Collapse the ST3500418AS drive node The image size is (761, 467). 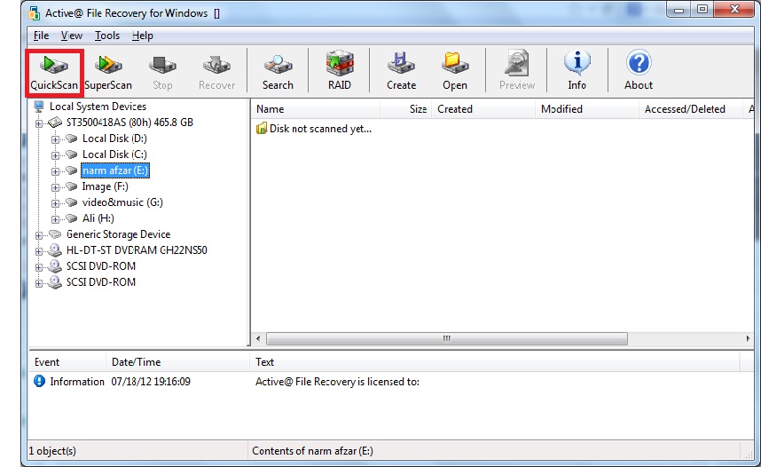pyautogui.click(x=39, y=123)
